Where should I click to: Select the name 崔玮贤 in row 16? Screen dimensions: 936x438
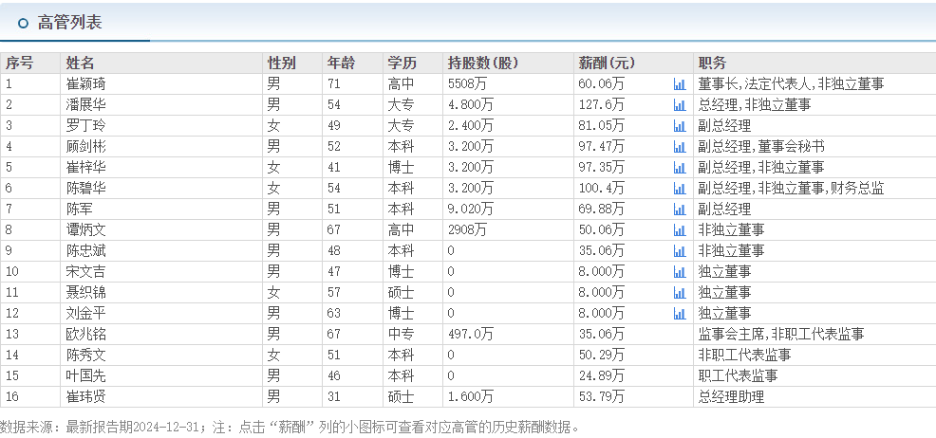(x=85, y=396)
